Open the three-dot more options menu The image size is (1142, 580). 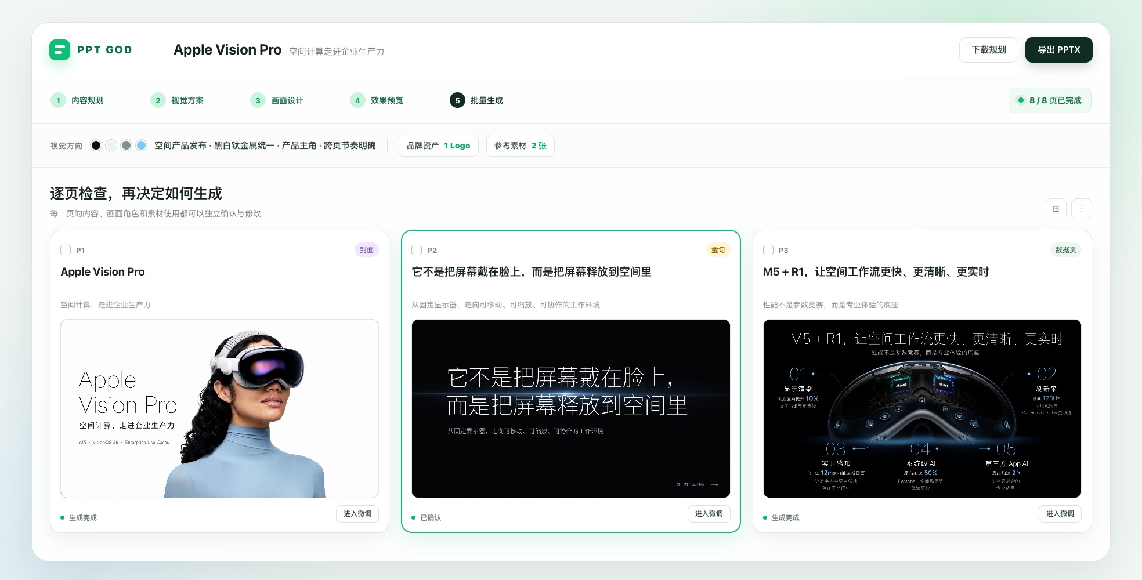[1082, 209]
